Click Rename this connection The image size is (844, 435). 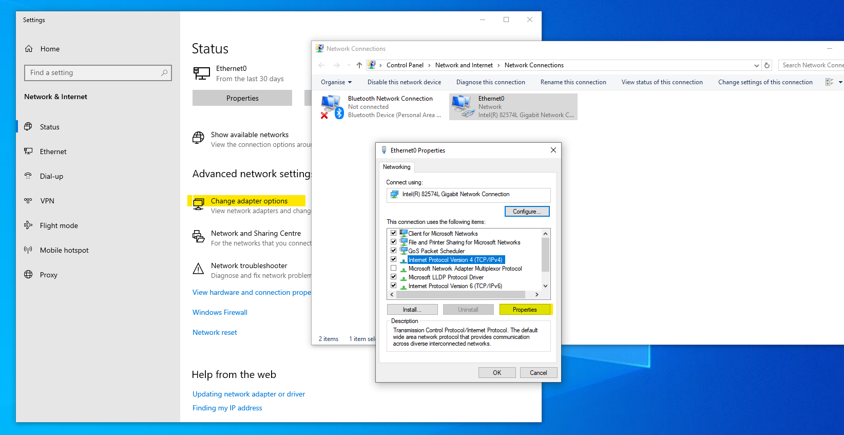(573, 82)
